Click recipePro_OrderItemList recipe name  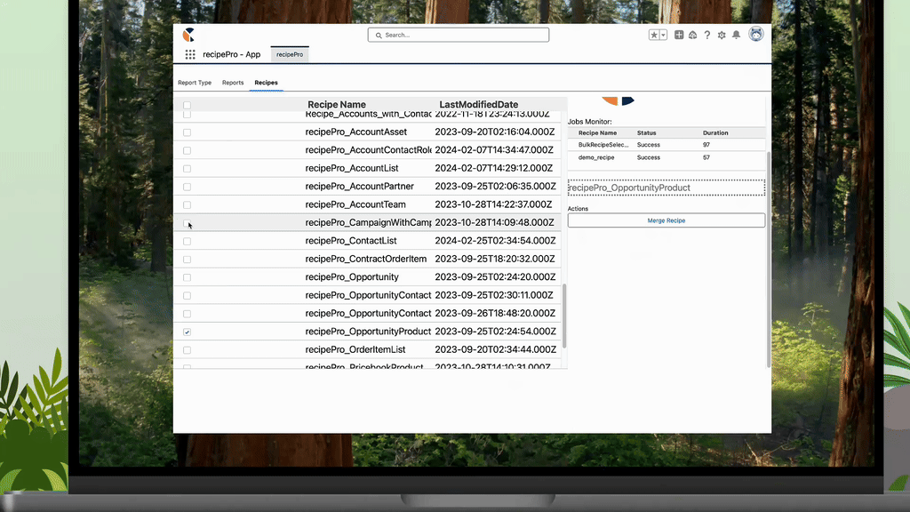point(355,349)
